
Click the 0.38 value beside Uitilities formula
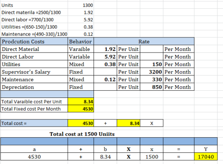point(81,27)
